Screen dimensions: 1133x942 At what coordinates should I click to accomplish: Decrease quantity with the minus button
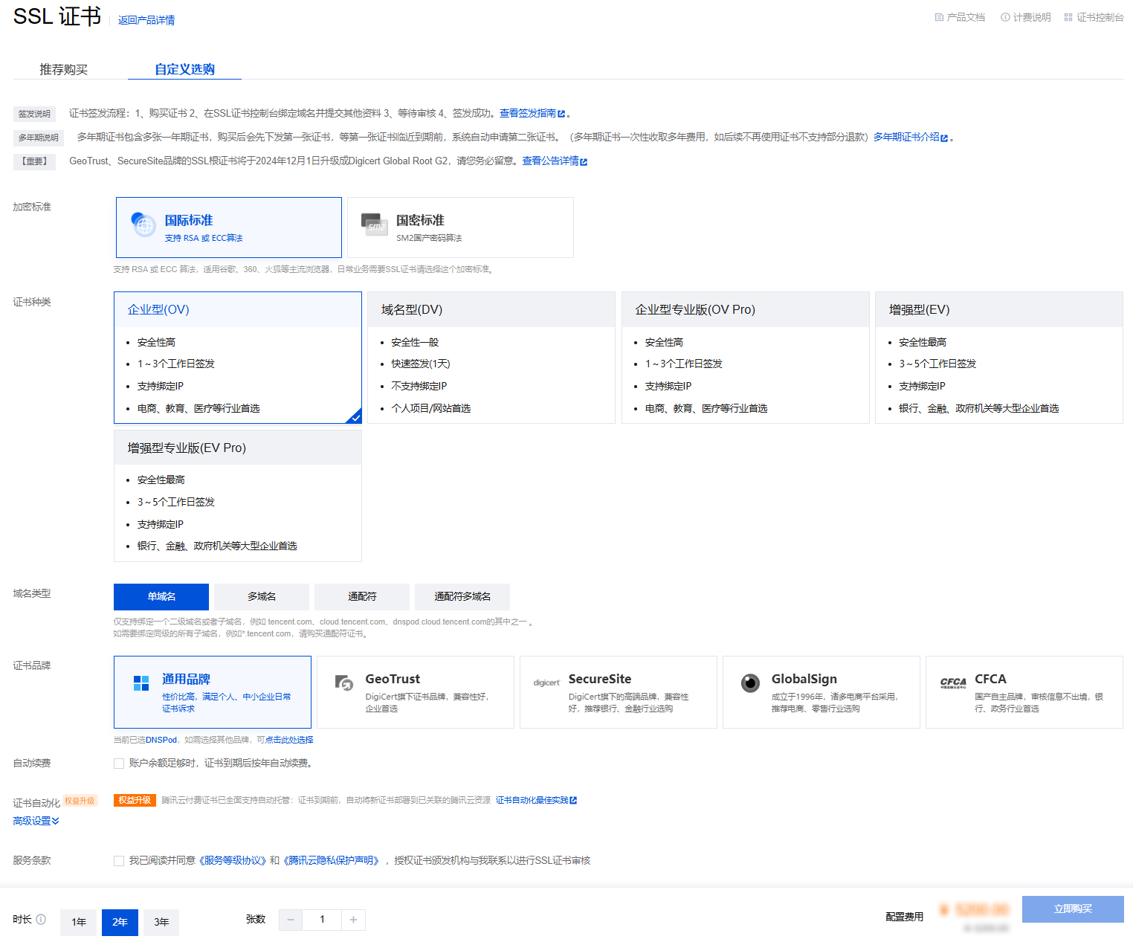click(291, 920)
